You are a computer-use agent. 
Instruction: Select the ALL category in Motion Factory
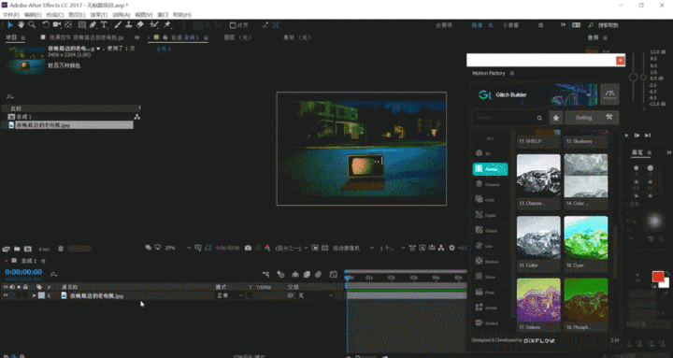click(490, 138)
